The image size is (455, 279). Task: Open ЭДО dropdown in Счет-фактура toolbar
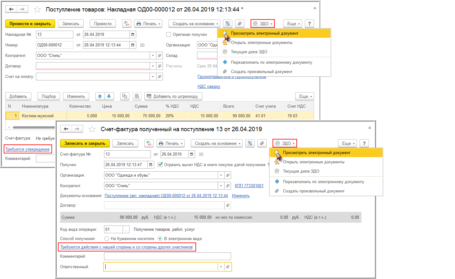tap(285, 143)
